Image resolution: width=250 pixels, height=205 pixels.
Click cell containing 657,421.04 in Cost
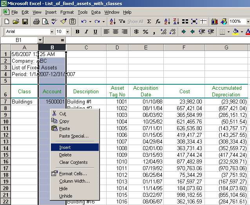tap(184, 108)
